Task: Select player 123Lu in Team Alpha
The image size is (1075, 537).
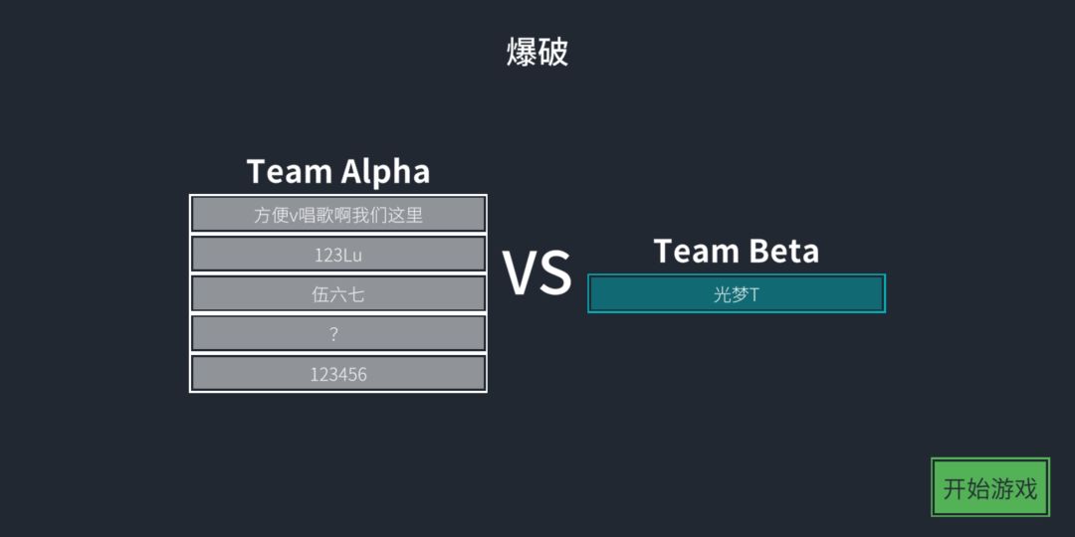Action: coord(338,255)
